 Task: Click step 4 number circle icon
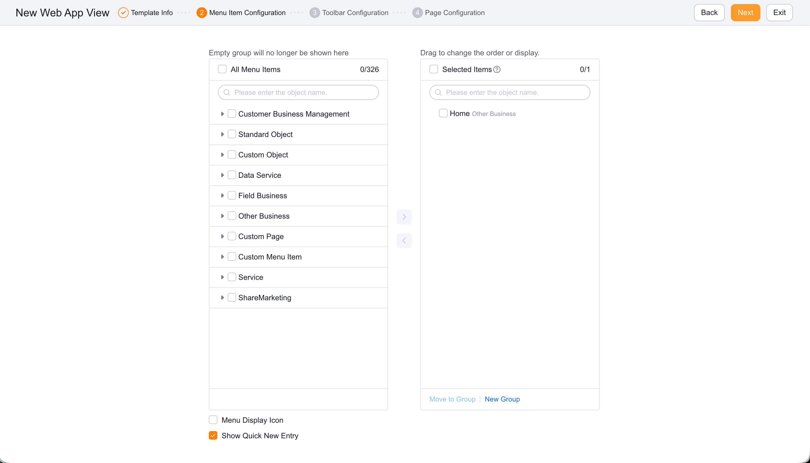tap(417, 13)
